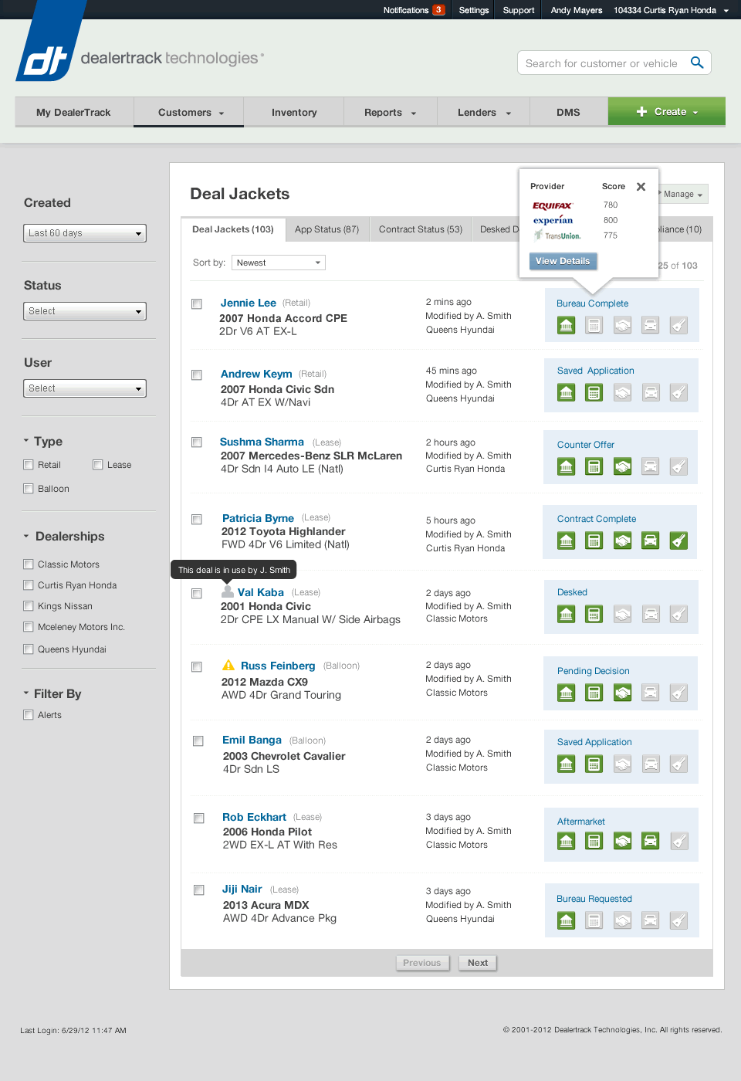Check the Alerts filter checkbox
This screenshot has height=1081, width=741.
[29, 715]
